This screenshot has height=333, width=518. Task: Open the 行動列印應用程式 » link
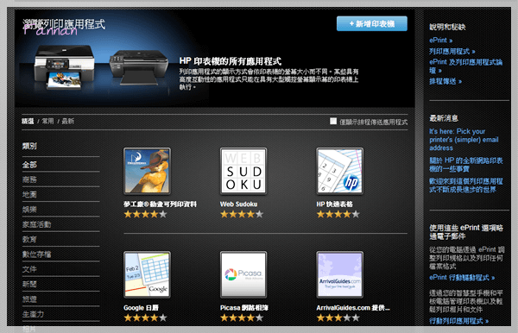tap(459, 321)
